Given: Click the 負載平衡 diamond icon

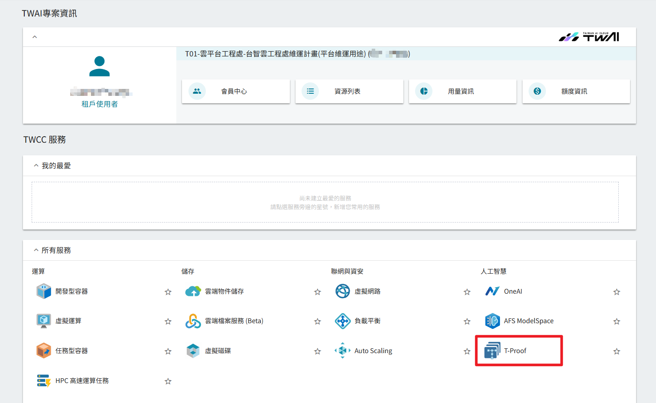Looking at the screenshot, I should 343,321.
